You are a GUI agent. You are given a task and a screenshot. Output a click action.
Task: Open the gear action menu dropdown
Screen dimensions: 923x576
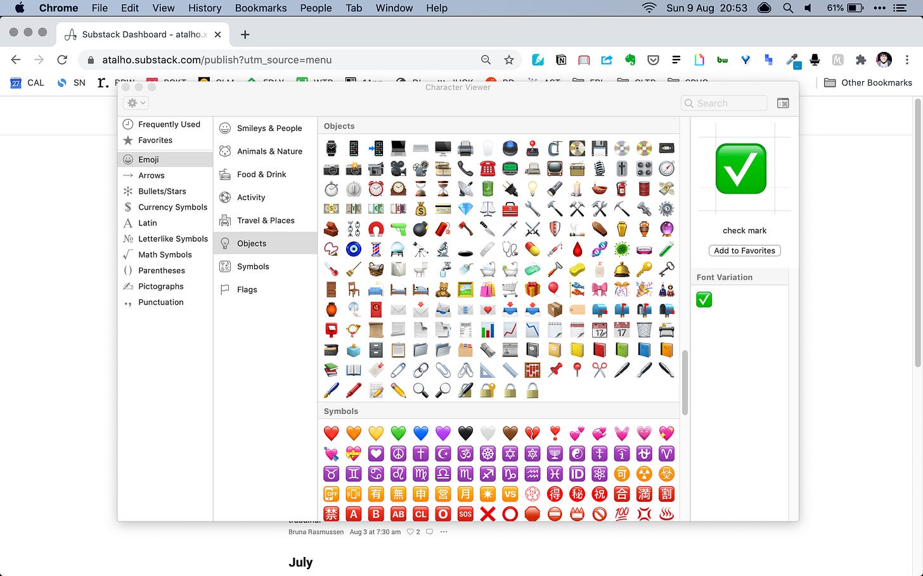(137, 103)
